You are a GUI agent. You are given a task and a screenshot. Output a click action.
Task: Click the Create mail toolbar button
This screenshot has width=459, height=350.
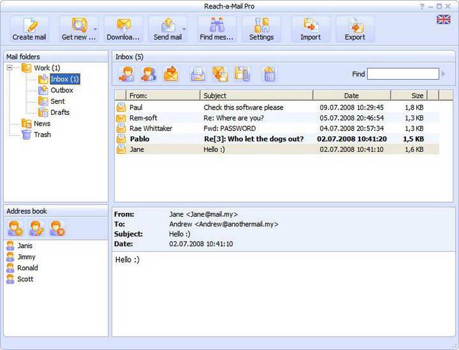29,29
